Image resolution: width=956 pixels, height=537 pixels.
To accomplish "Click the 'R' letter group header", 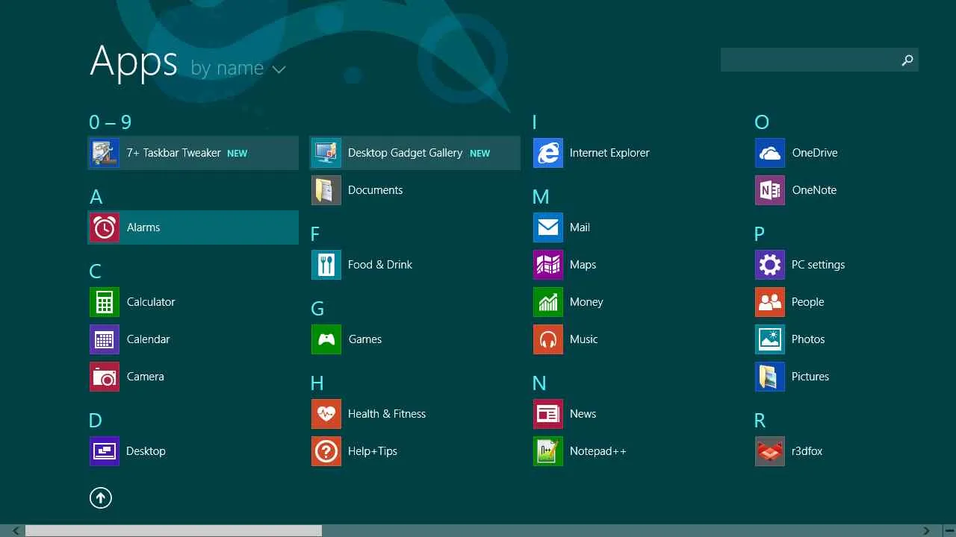I will pyautogui.click(x=760, y=421).
